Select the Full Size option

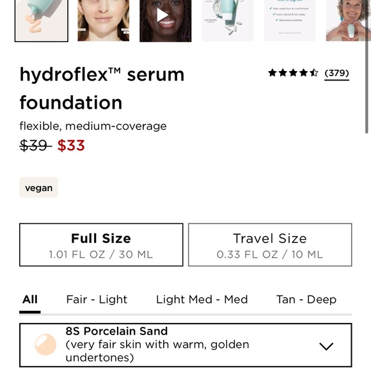(101, 244)
